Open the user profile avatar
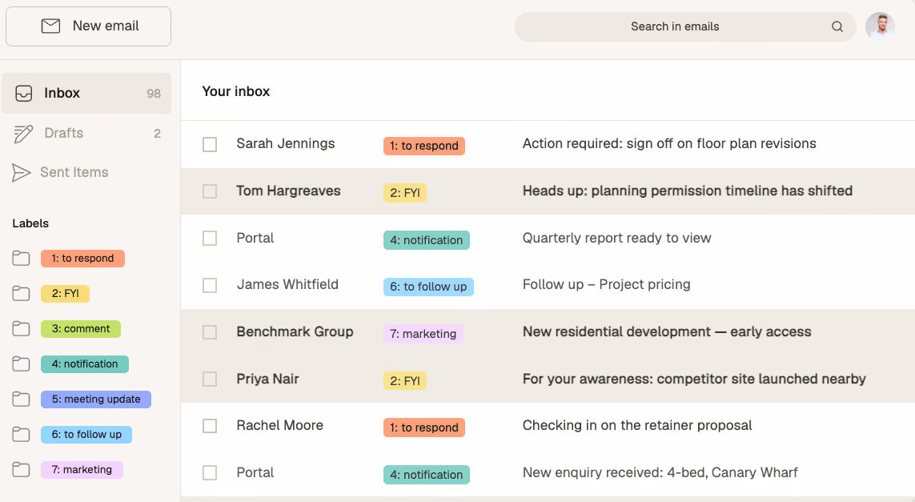Viewport: 915px width, 502px height. (880, 26)
